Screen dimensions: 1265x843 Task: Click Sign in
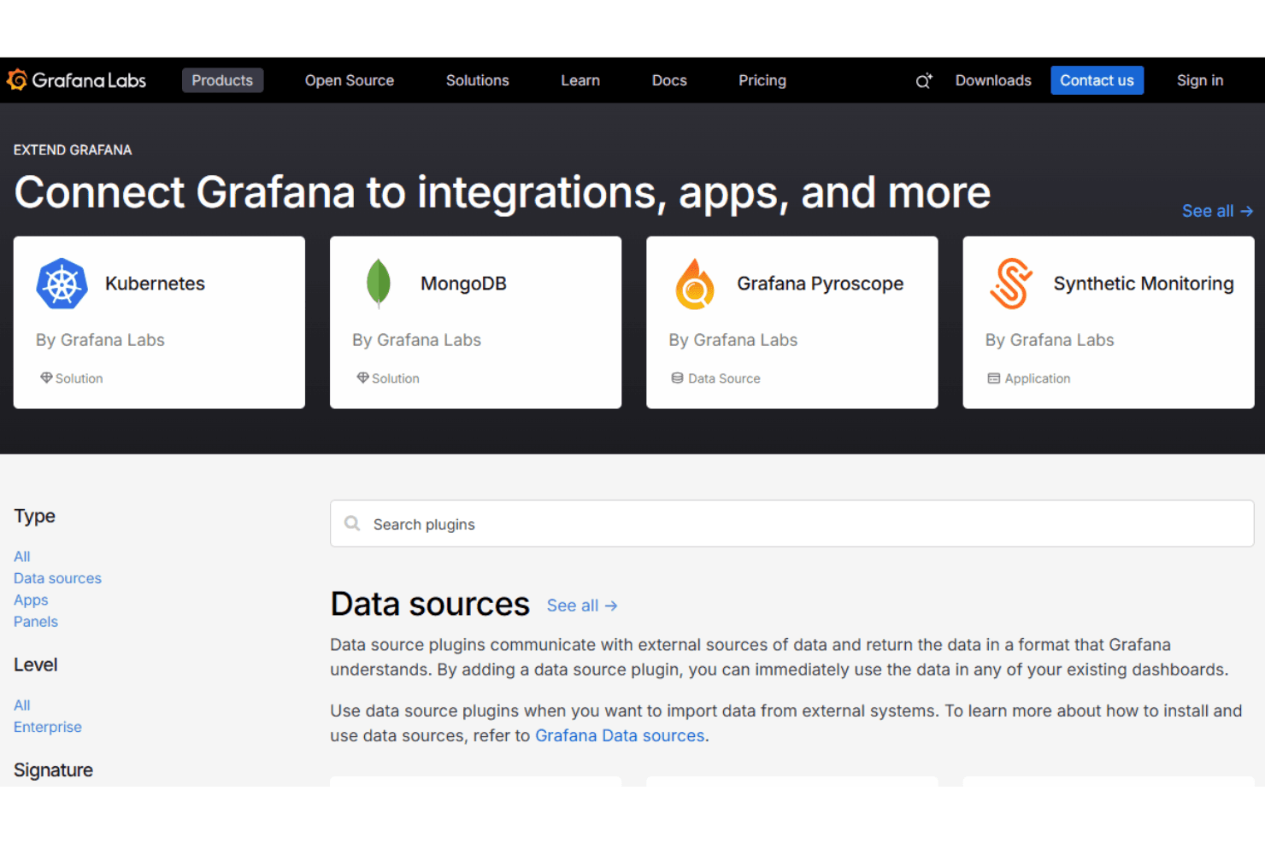point(1200,80)
